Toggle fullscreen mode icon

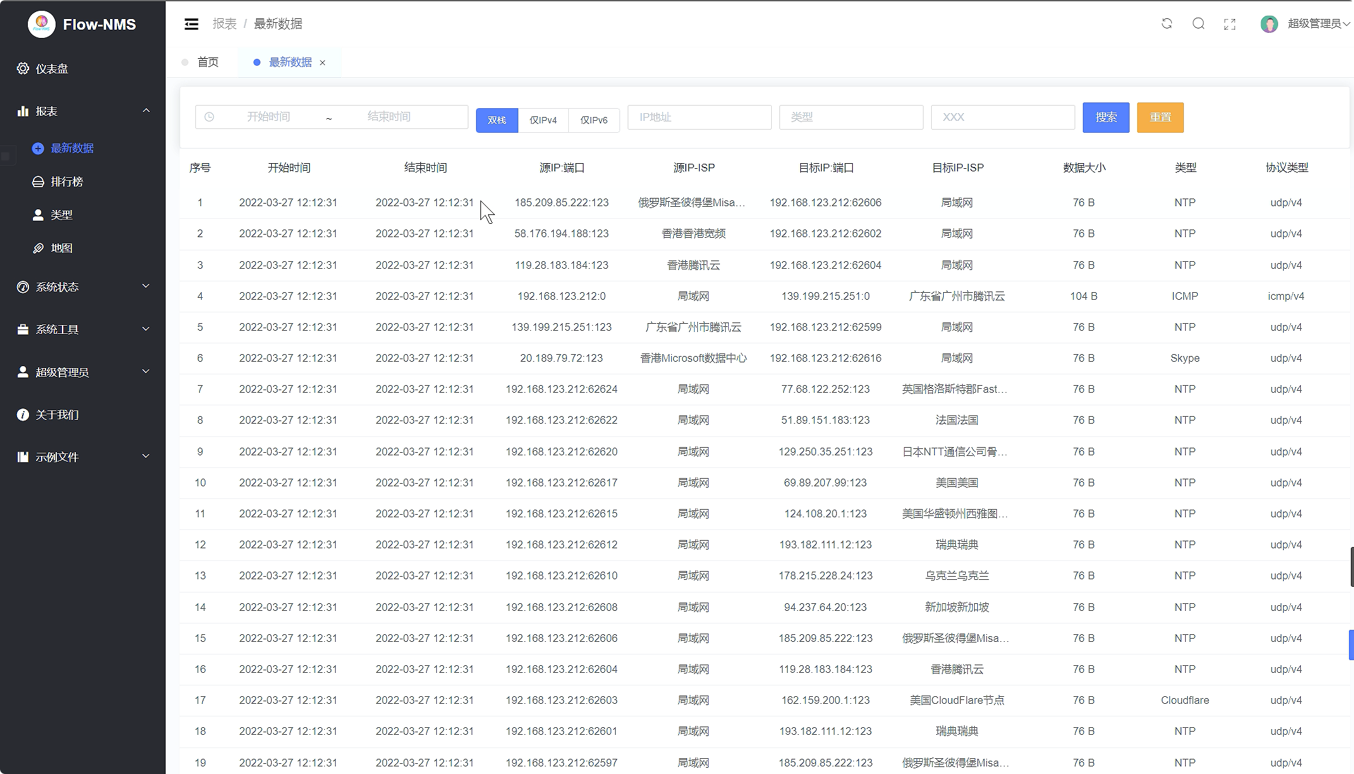pyautogui.click(x=1229, y=25)
